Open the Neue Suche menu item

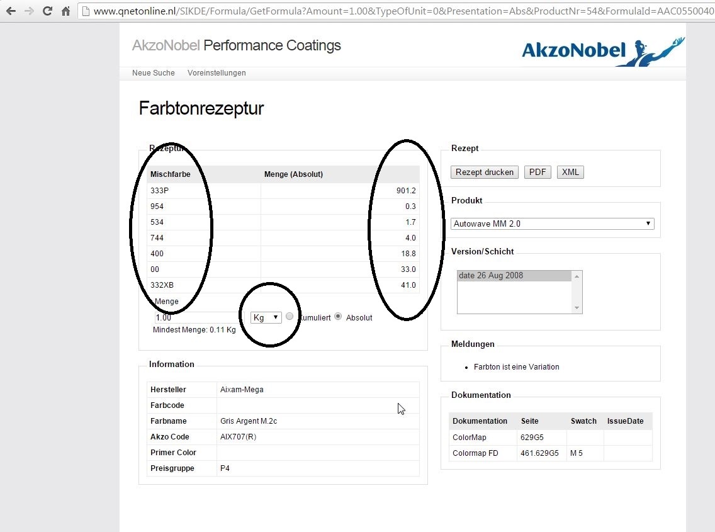[x=154, y=73]
